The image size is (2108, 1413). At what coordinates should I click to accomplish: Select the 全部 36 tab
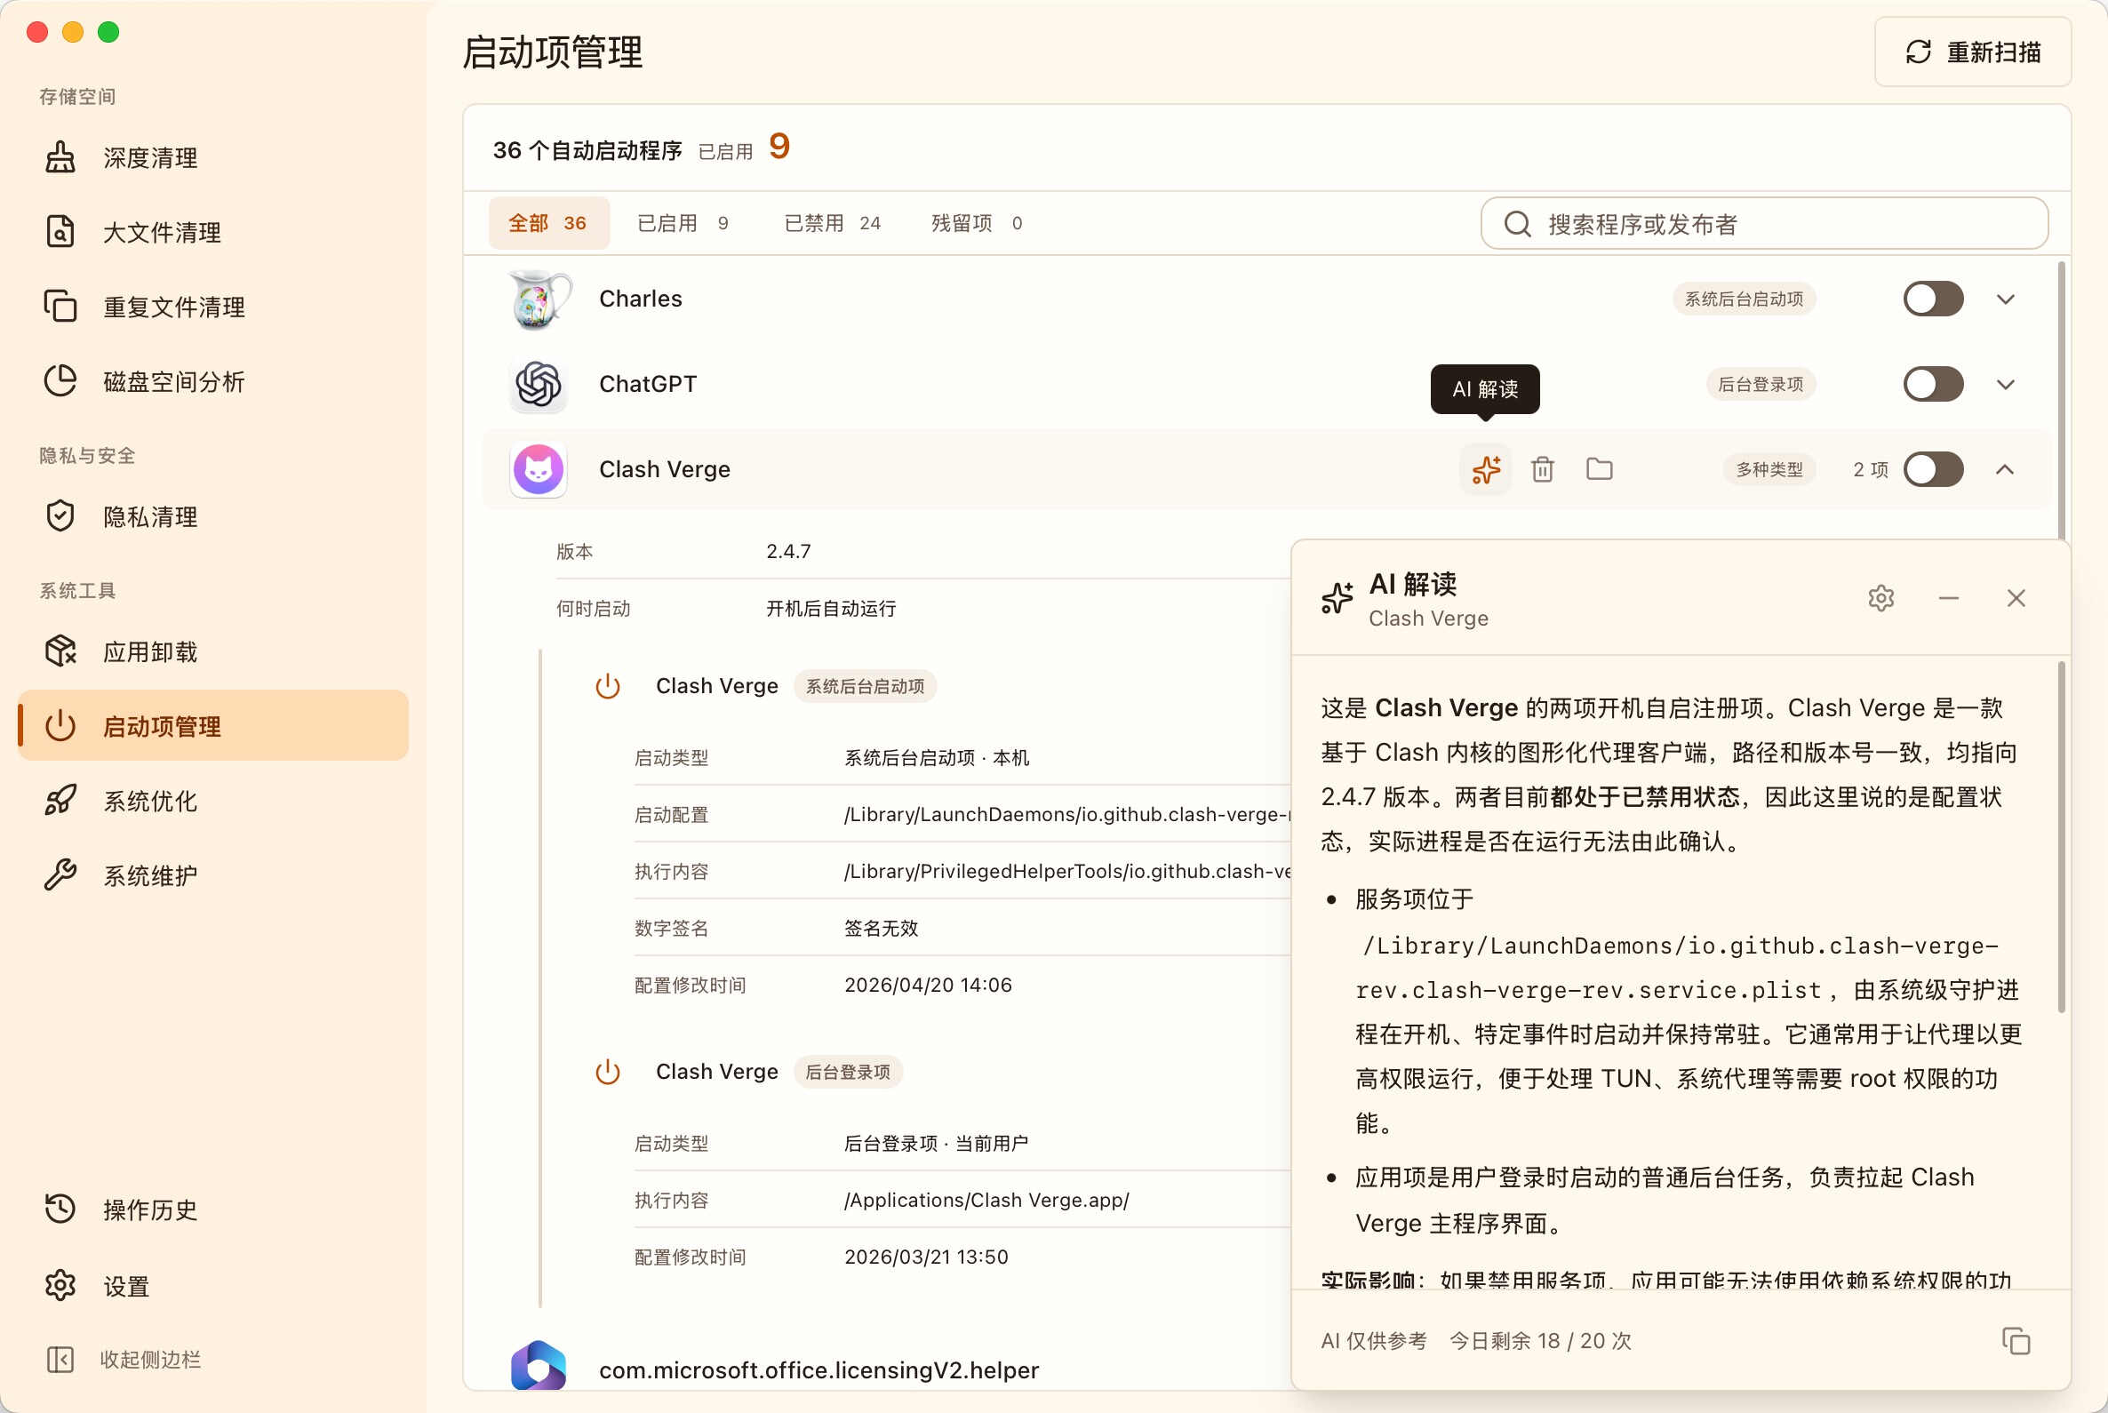(549, 223)
